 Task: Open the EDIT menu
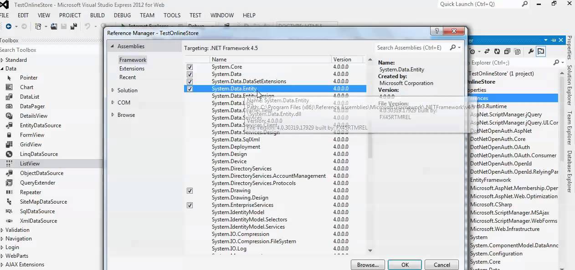click(23, 15)
